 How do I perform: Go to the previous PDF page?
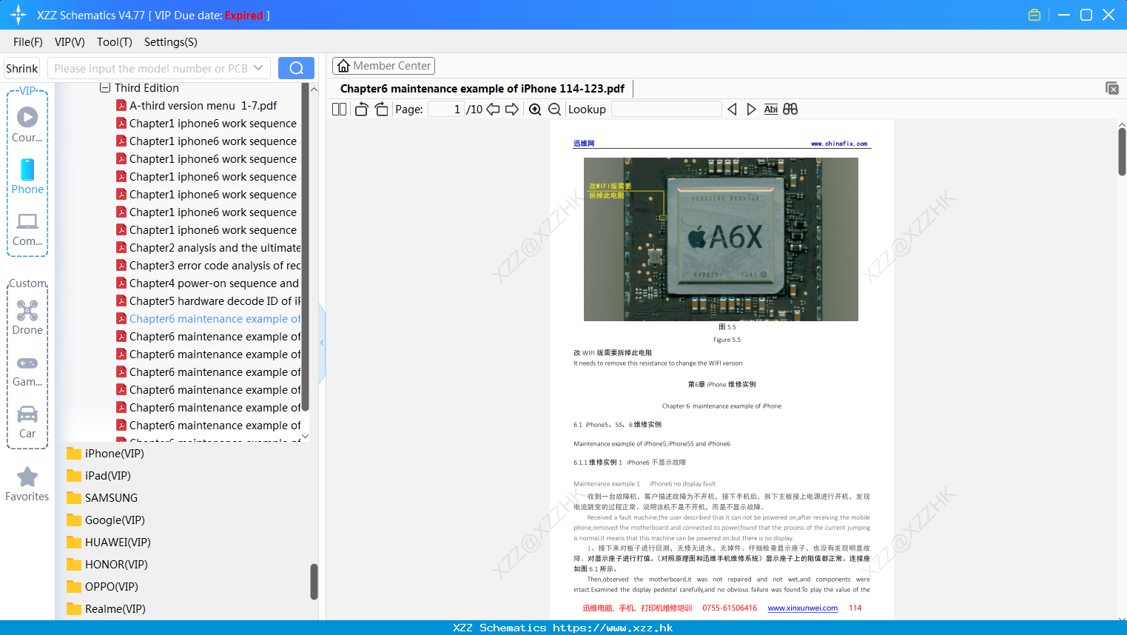pyautogui.click(x=493, y=110)
